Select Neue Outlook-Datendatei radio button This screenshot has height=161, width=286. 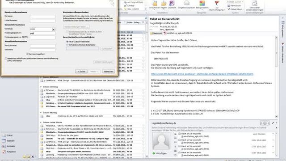(67, 42)
